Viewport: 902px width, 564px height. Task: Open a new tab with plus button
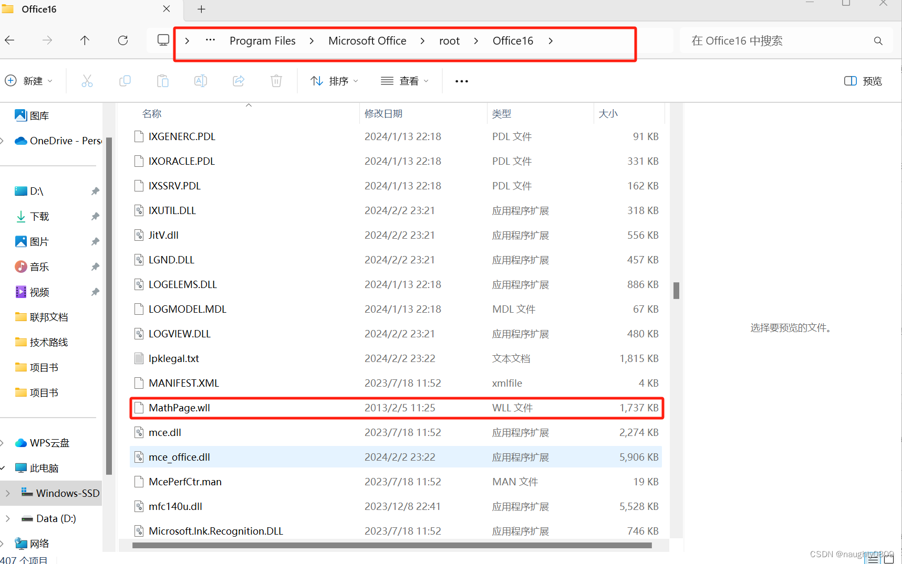pyautogui.click(x=201, y=9)
